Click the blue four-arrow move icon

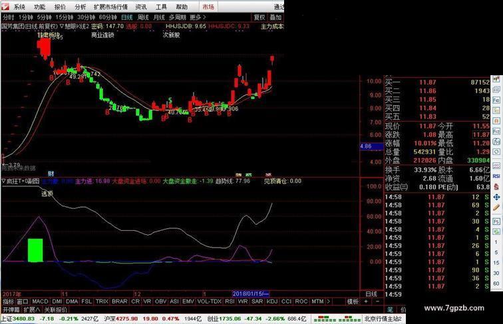click(x=496, y=197)
